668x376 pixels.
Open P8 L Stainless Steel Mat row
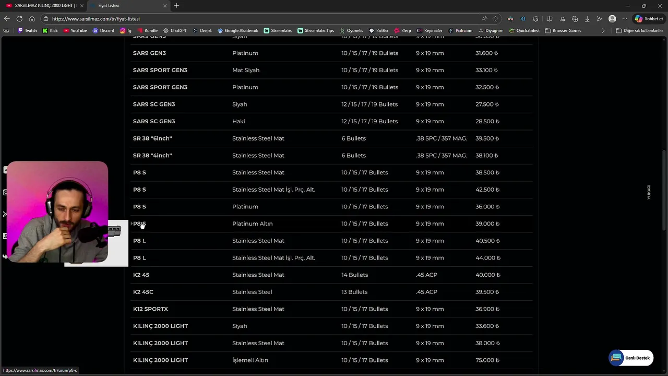point(331,241)
